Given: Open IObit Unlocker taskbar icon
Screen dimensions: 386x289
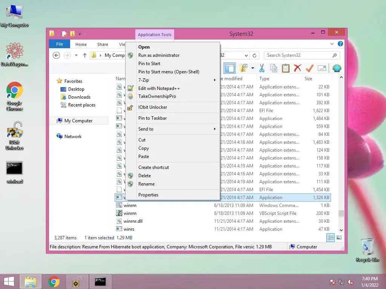Looking at the screenshot, I should (x=77, y=281).
